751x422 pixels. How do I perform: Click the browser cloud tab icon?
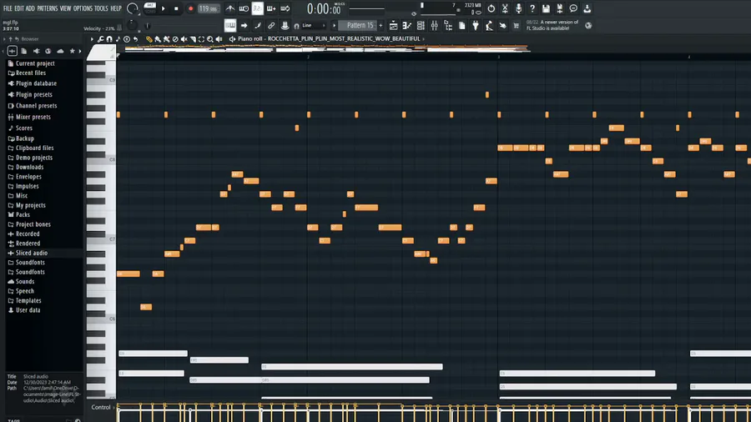tap(60, 51)
